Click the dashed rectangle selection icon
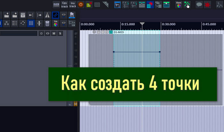This screenshot has width=224, height=132. (x=97, y=5)
